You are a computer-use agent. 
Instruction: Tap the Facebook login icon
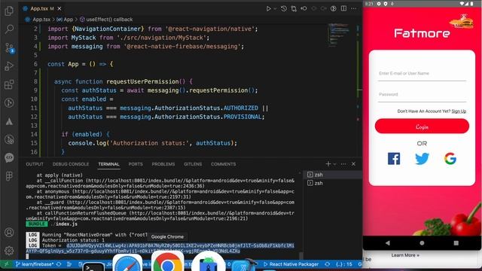point(394,159)
